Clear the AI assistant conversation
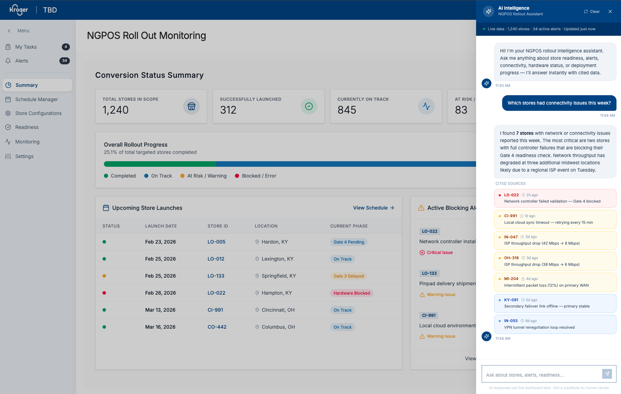This screenshot has width=621, height=394. [x=592, y=11]
